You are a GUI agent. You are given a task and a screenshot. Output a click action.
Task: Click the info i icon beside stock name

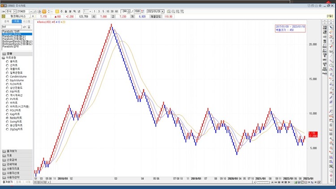point(33,16)
